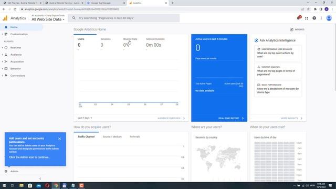
Task: Open Opera from the taskbar
Action: click(x=47, y=185)
